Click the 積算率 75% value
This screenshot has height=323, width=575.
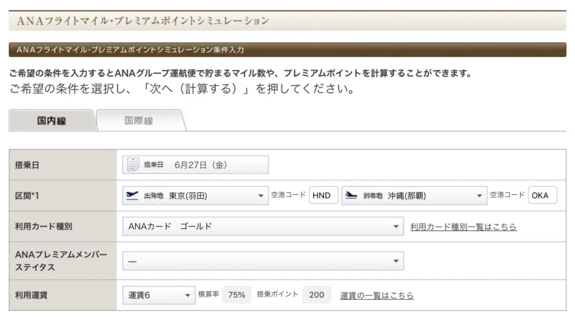point(237,295)
